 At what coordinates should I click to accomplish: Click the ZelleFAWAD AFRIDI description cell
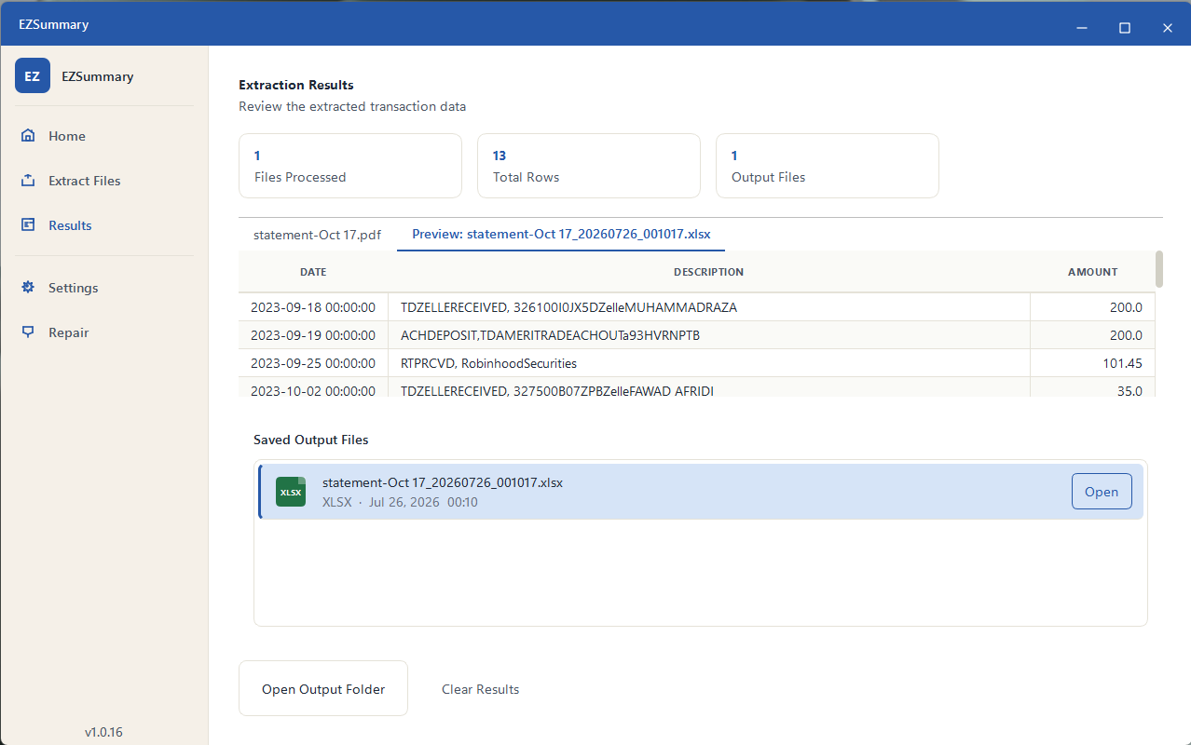click(x=709, y=389)
